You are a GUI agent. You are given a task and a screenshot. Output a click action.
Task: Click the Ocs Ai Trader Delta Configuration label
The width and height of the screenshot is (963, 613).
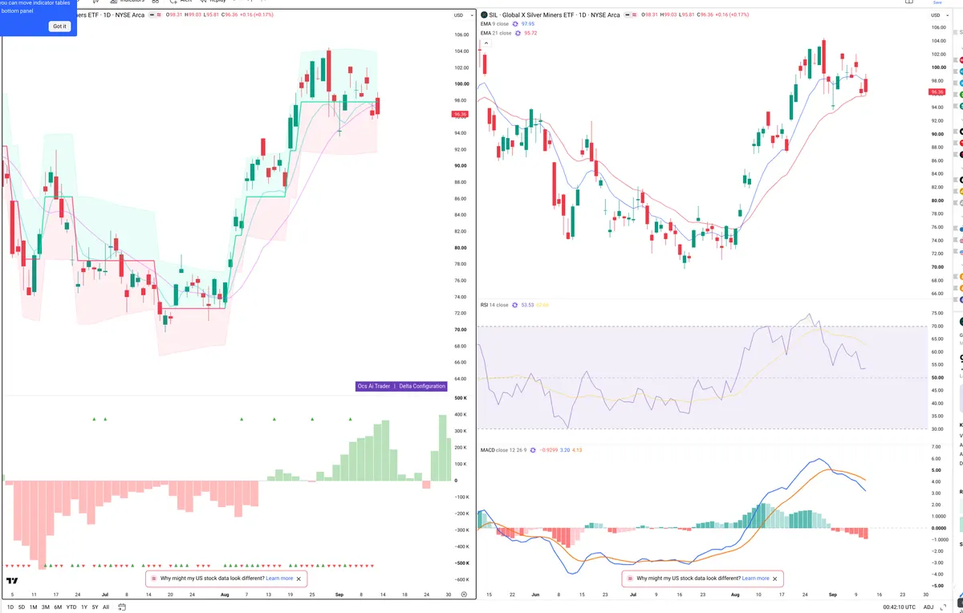coord(401,386)
